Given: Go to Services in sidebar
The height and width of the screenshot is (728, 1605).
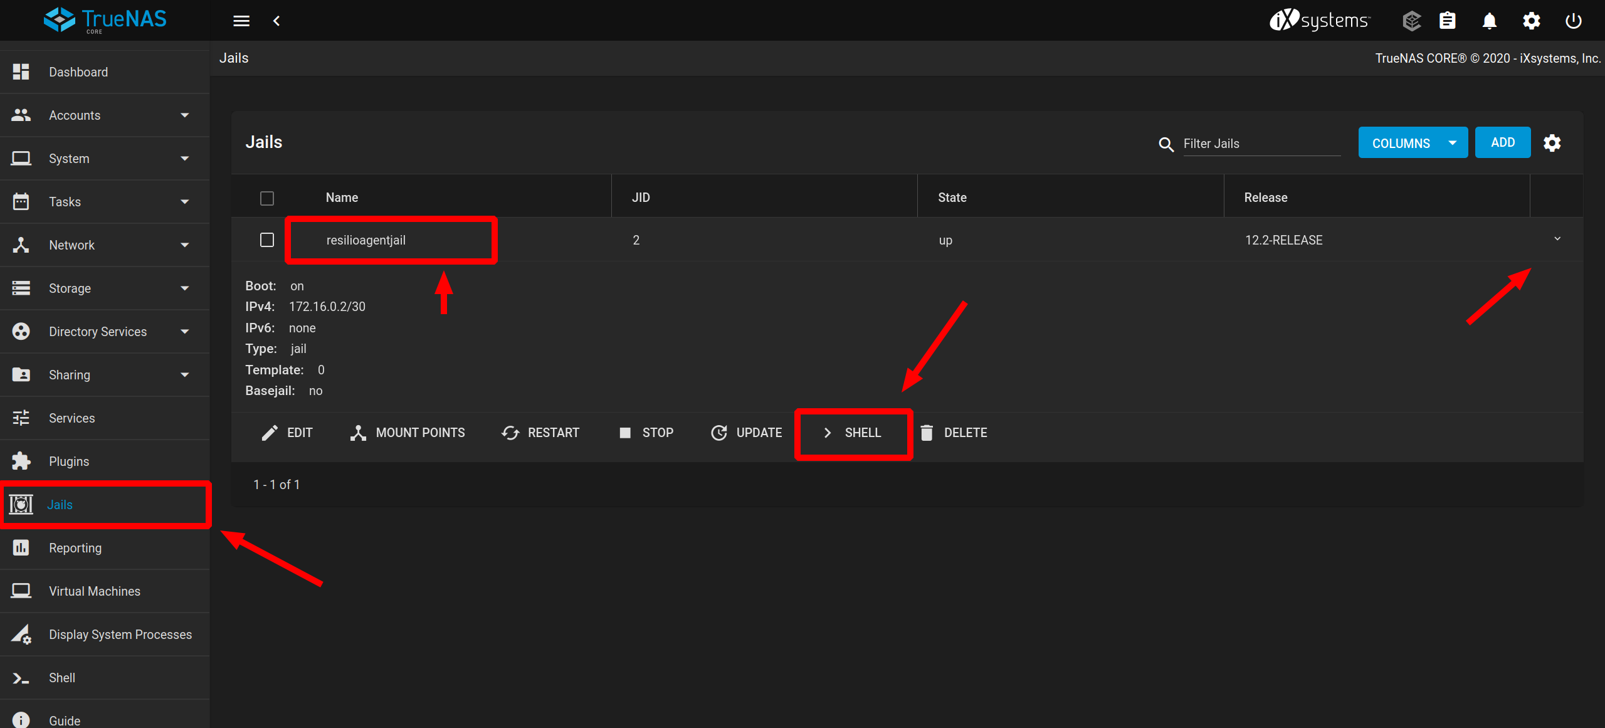Looking at the screenshot, I should point(71,418).
